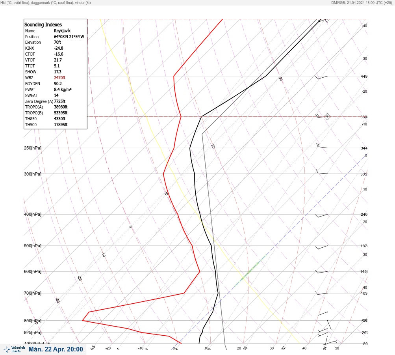
Task: Select the wind barb at the 600 hPa level
Action: (x=321, y=272)
